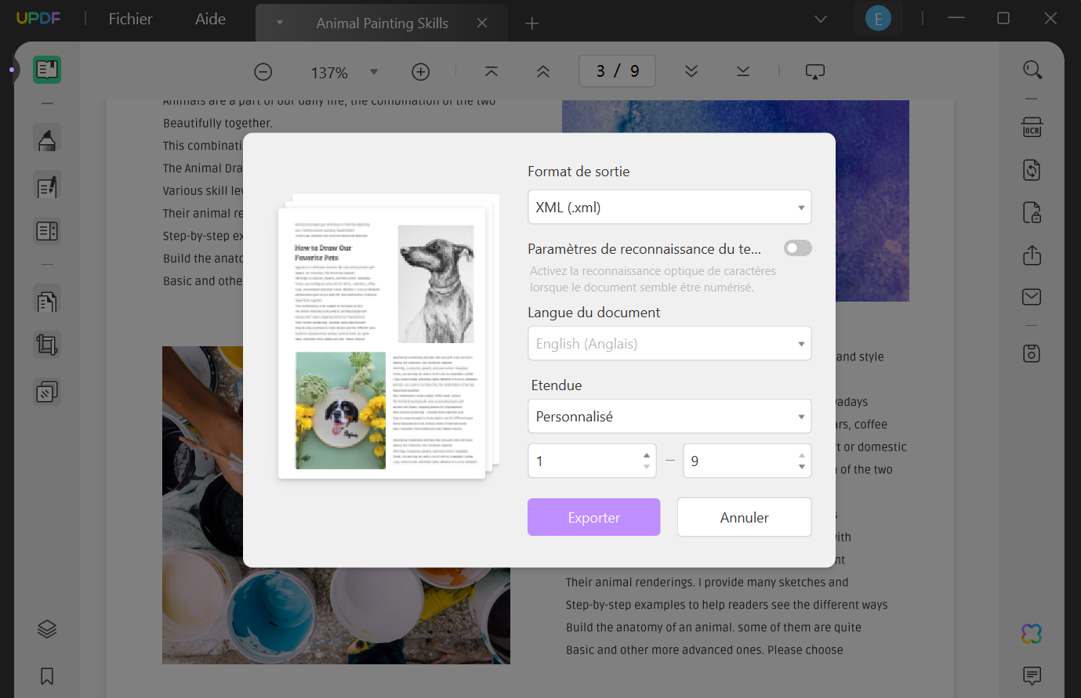This screenshot has height=698, width=1081.
Task: Open the Format de sortie dropdown
Action: [x=669, y=206]
